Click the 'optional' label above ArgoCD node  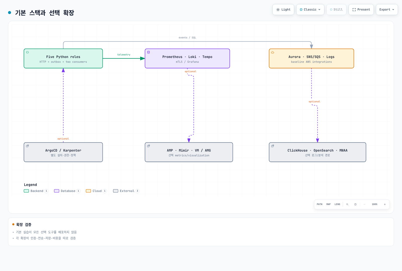(x=63, y=139)
